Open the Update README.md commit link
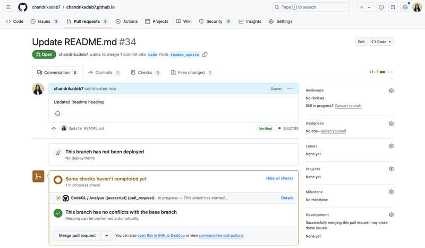 coord(86,128)
